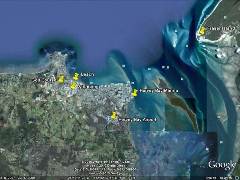Select the Golf Course pushpin

tap(62, 79)
